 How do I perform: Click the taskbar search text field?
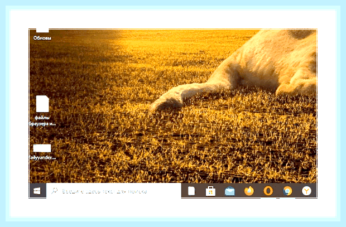click(x=114, y=191)
